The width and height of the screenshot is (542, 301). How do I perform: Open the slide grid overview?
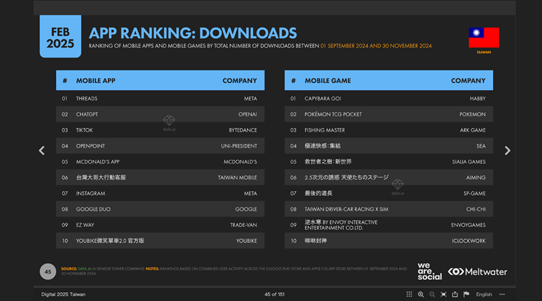pyautogui.click(x=409, y=294)
